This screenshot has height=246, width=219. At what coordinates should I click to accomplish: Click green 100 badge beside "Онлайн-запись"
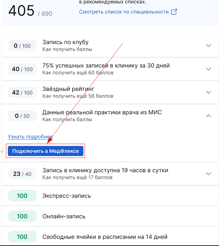tap(22, 216)
